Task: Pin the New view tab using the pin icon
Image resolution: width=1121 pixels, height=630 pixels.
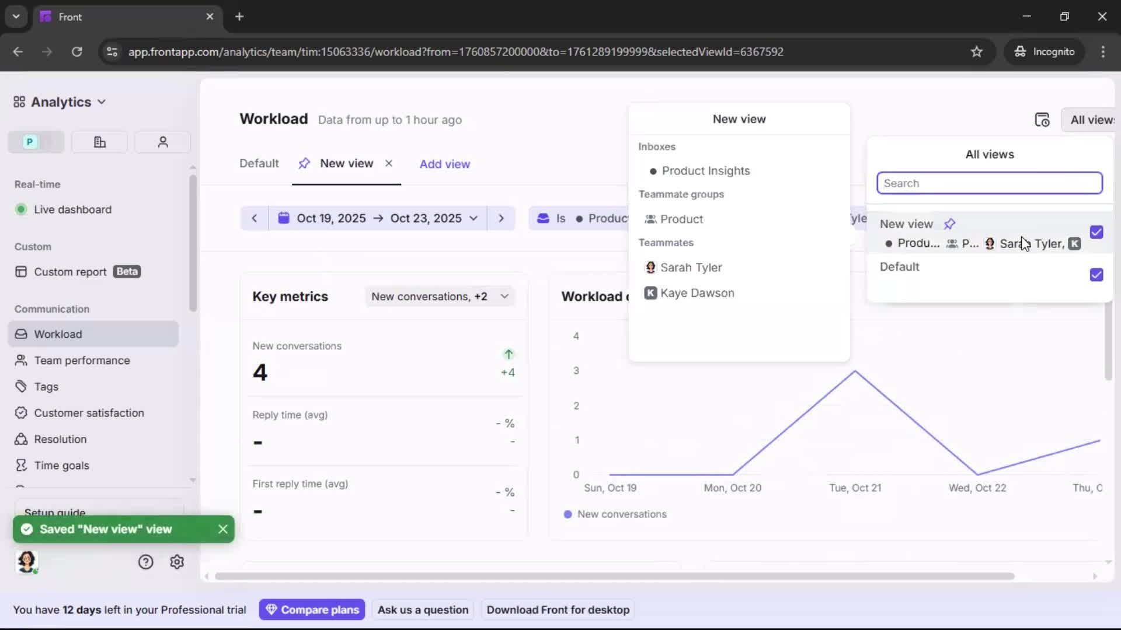Action: (304, 163)
